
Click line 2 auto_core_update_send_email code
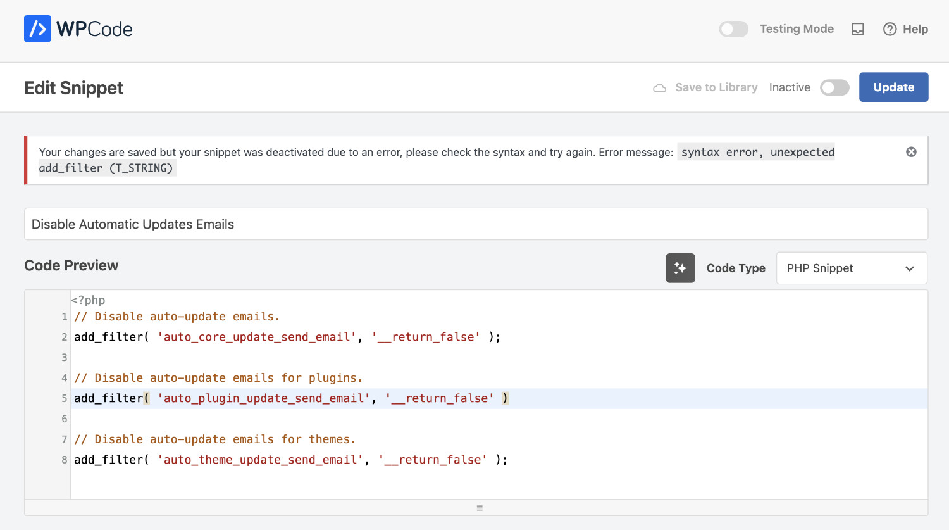point(256,337)
